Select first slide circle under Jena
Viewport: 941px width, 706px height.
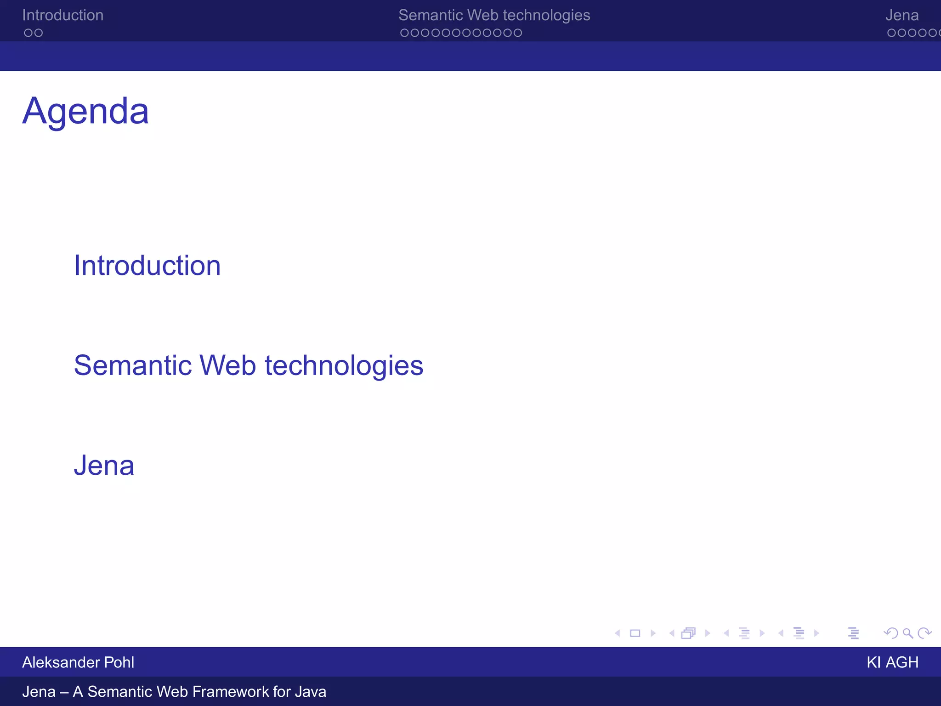pos(892,33)
